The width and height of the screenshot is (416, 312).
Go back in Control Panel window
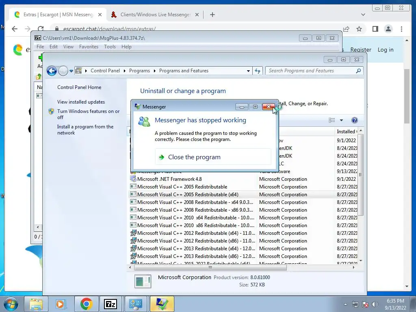pos(52,71)
